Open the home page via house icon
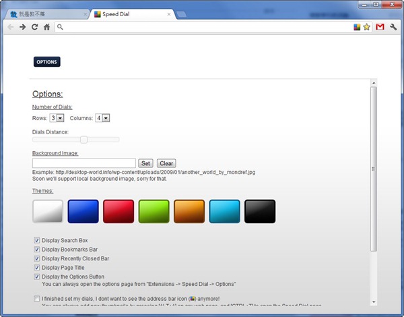The height and width of the screenshot is (317, 404). [x=46, y=27]
